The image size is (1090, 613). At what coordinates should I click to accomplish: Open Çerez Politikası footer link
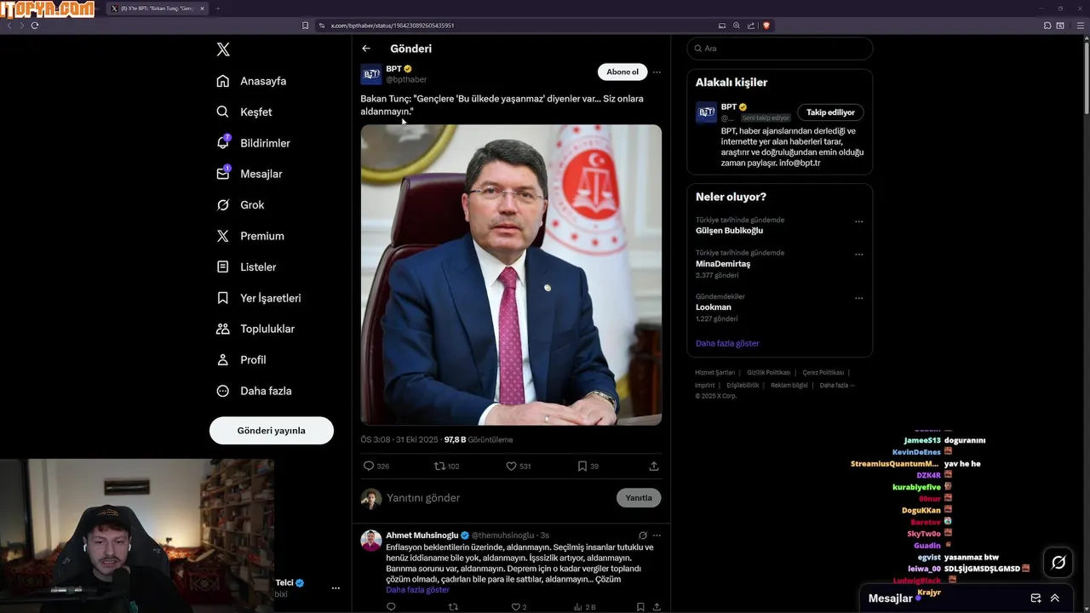(x=823, y=372)
